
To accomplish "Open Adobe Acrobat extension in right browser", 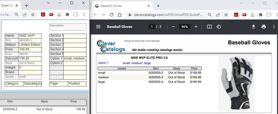I will coord(236,15).
